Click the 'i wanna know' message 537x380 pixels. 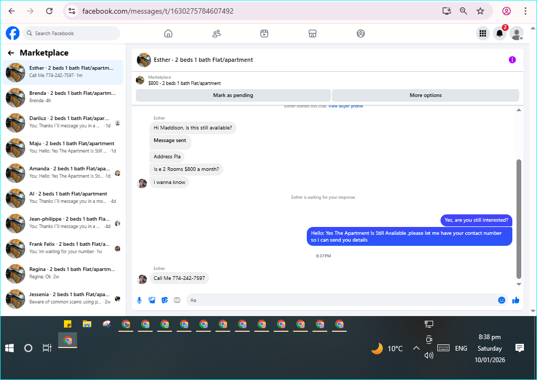169,182
